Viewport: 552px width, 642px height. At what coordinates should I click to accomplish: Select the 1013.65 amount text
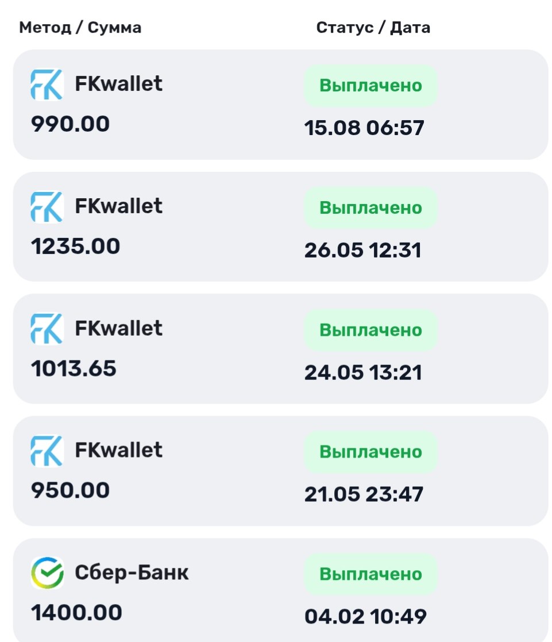click(74, 368)
